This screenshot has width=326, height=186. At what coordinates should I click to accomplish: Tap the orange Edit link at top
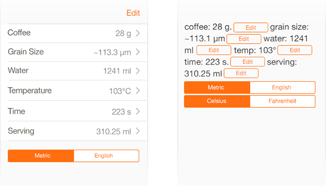pos(133,13)
